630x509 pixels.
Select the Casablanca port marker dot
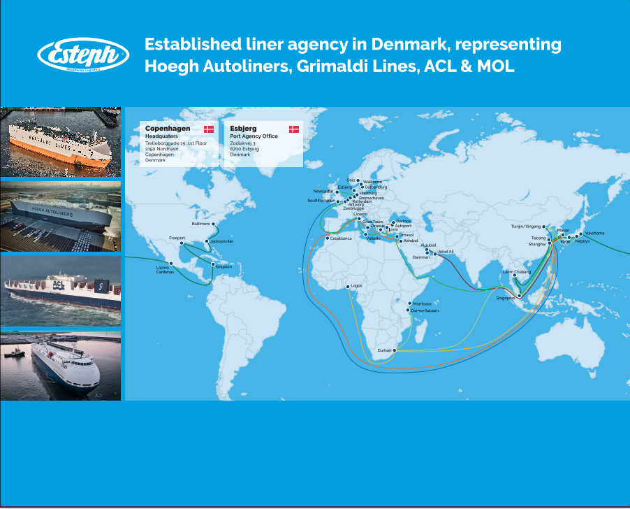click(x=328, y=238)
